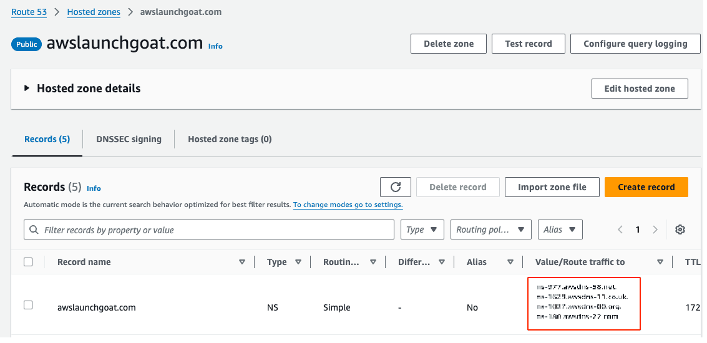
Task: Open 'To change modes go to settings' link
Action: click(x=348, y=205)
